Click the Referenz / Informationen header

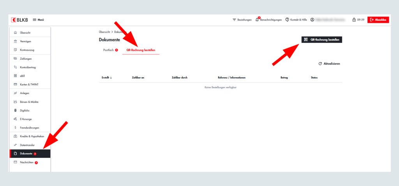(x=231, y=78)
